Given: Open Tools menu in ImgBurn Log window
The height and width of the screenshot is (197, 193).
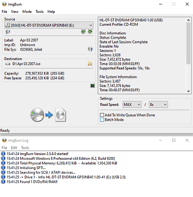Looking at the screenshot, I should pyautogui.click(x=25, y=148).
